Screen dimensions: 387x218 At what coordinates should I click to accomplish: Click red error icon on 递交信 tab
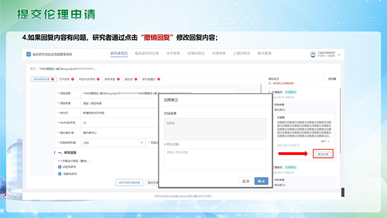click(136, 79)
